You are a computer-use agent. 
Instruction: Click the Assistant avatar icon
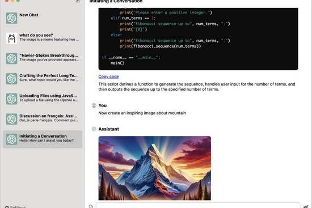click(94, 129)
